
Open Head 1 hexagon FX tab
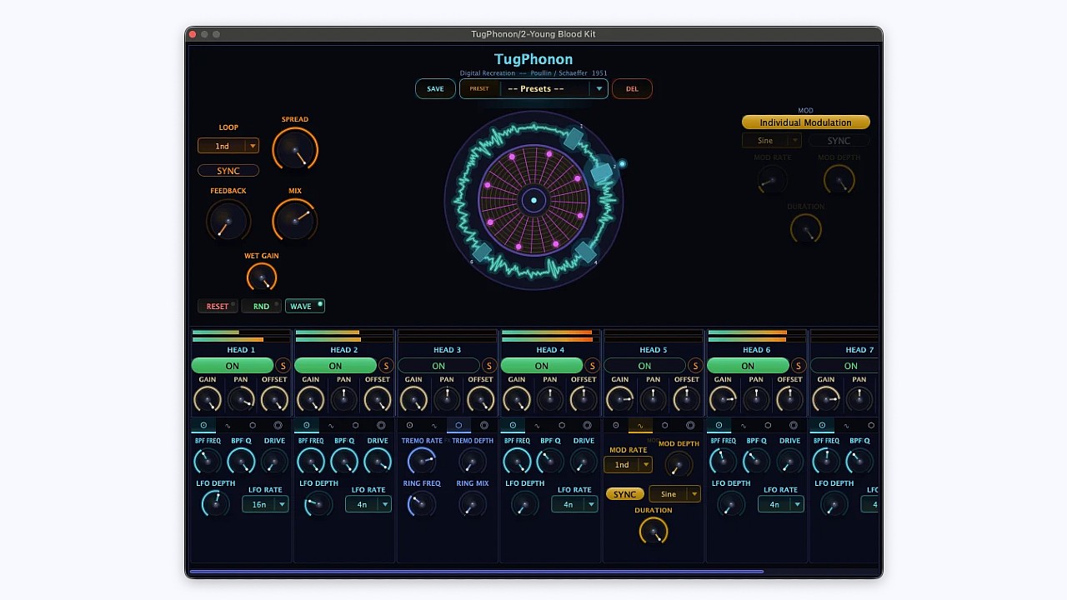pos(253,426)
